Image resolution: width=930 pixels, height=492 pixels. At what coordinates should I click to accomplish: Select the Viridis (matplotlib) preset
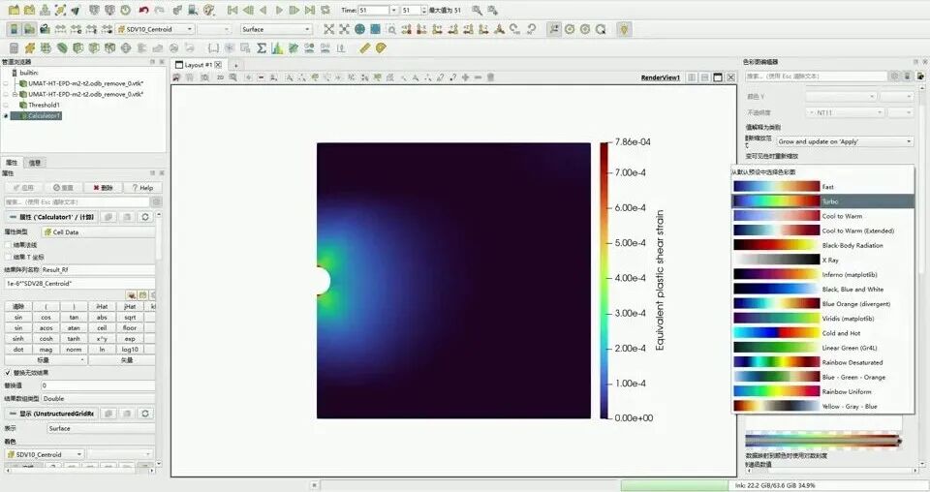[822, 319]
